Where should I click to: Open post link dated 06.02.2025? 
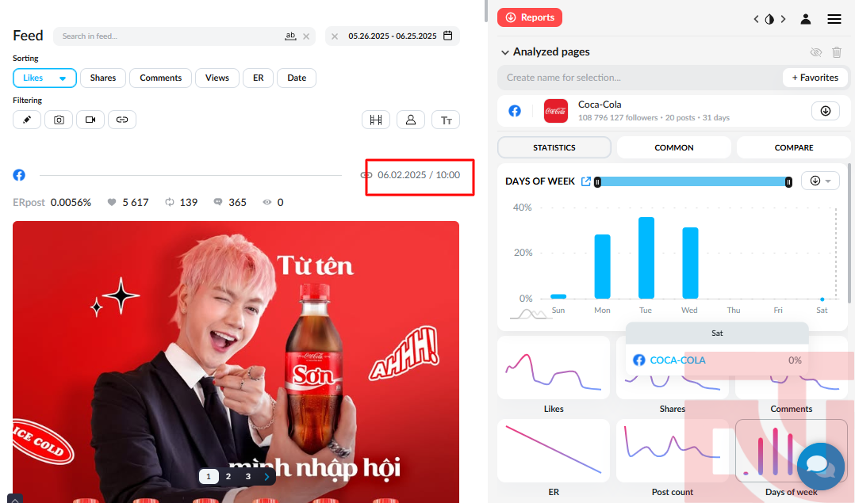[410, 175]
